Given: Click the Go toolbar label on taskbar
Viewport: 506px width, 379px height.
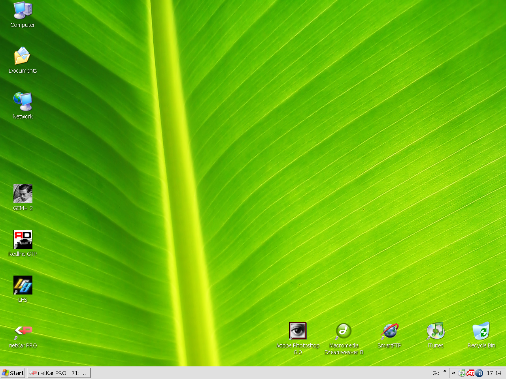Looking at the screenshot, I should click(x=436, y=373).
